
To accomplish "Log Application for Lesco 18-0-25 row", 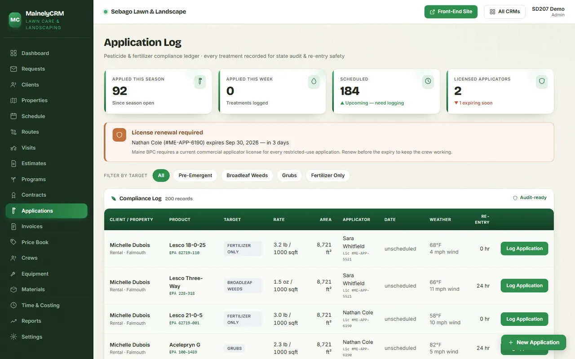I will (x=524, y=249).
